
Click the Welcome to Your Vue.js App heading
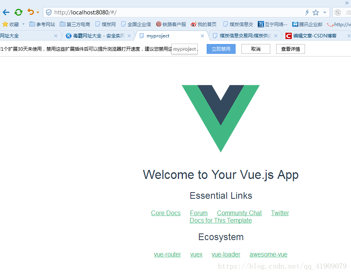tap(221, 175)
